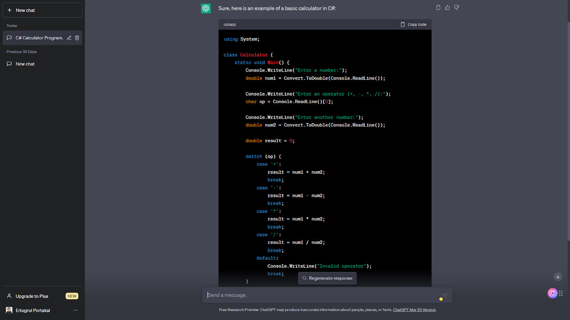Rename the C# Calculator Program chat with pencil icon
The width and height of the screenshot is (570, 320).
point(69,38)
